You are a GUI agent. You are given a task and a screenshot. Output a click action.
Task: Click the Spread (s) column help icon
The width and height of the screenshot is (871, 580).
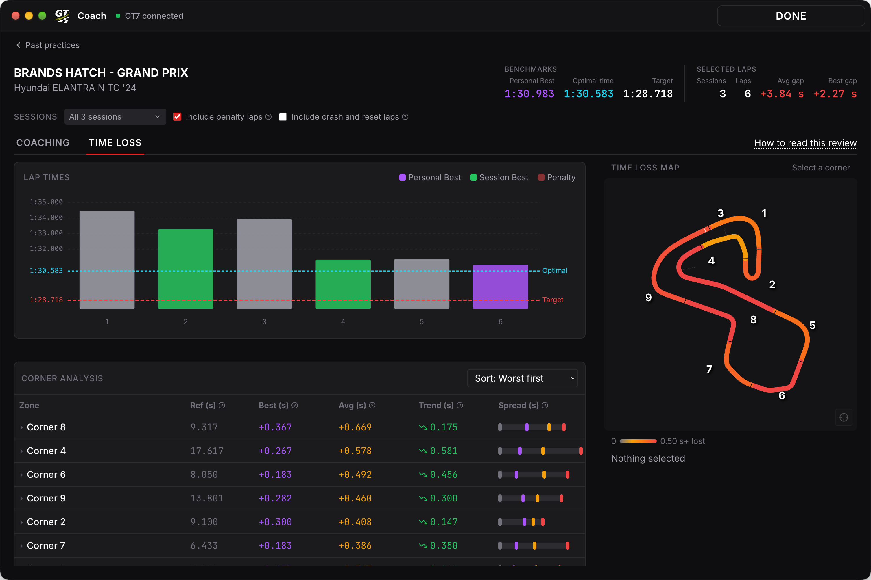tap(545, 406)
